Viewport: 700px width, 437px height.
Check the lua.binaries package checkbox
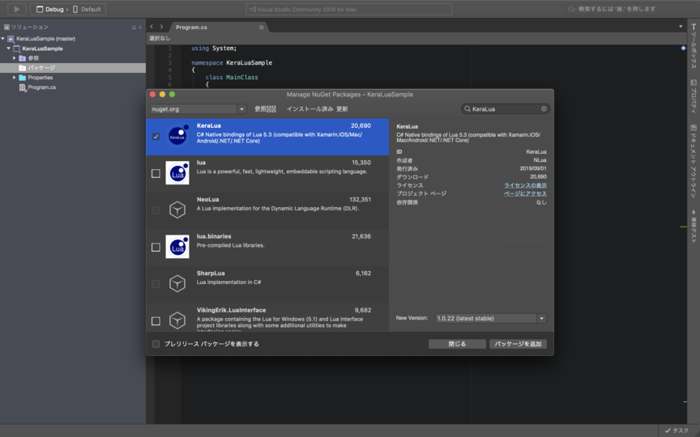click(x=156, y=247)
